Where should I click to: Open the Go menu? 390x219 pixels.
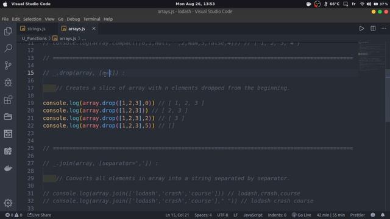(x=60, y=19)
